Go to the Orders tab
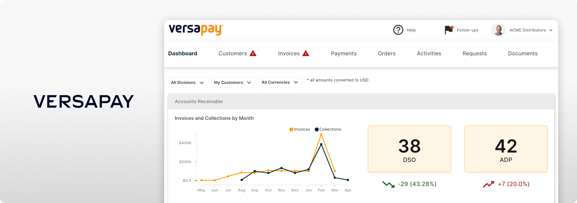This screenshot has height=203, width=577. (387, 54)
